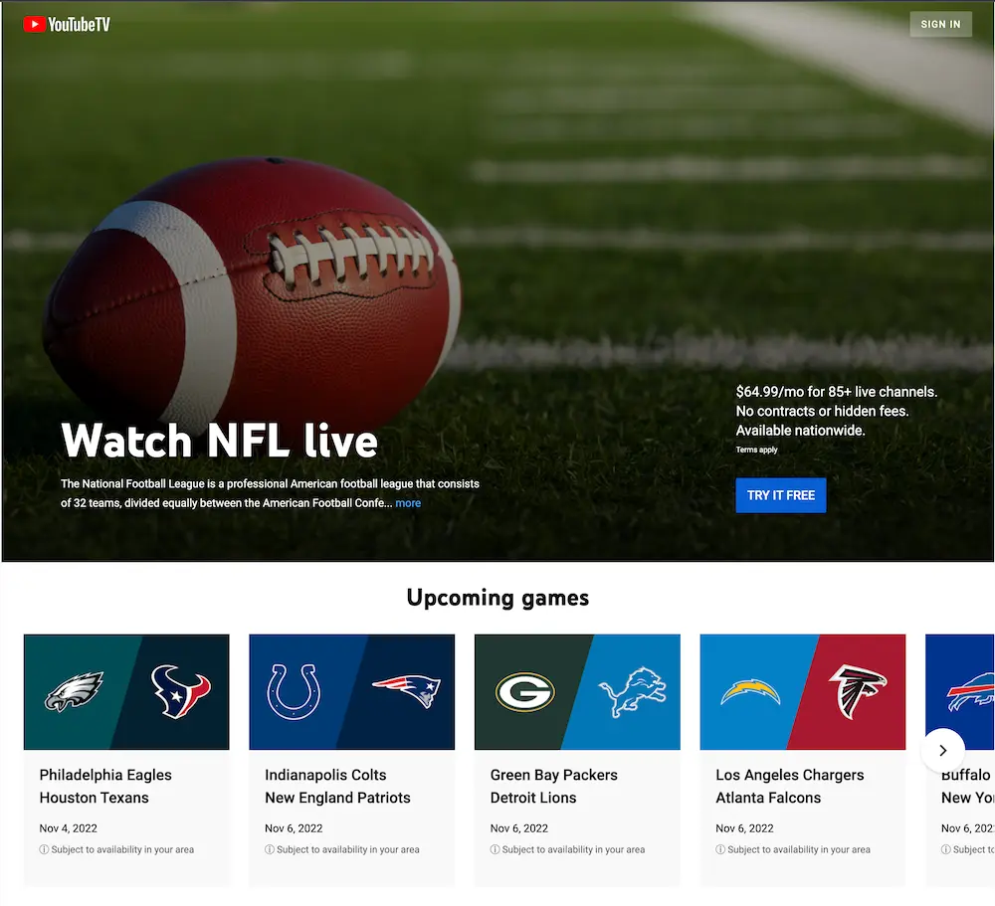Click 'Nov 6, 2022' on Packers vs Lions card
The height and width of the screenshot is (906, 995).
tap(519, 828)
